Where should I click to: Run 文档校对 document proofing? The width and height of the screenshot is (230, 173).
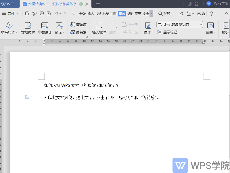click(x=28, y=28)
